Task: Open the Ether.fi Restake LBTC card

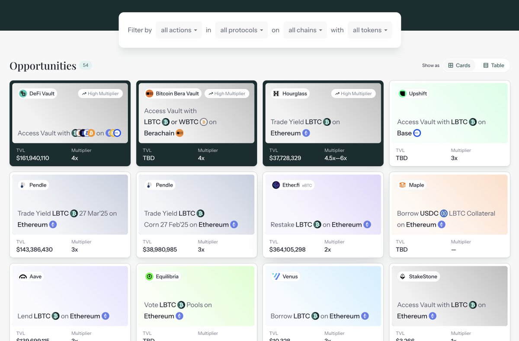Action: pyautogui.click(x=323, y=215)
